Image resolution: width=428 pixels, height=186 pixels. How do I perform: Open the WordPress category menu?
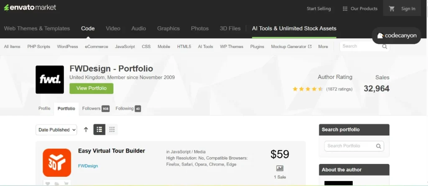point(67,47)
